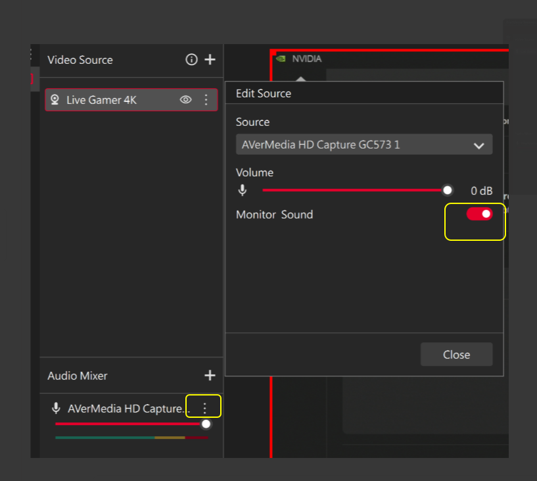
Task: Select the Live Gamer 4K source item
Action: tap(112, 100)
